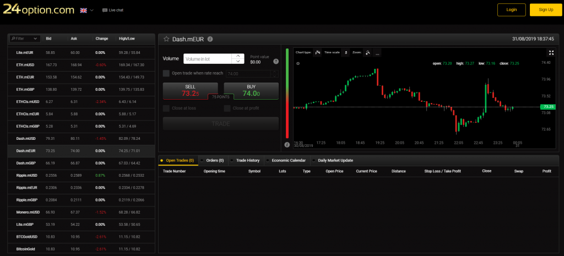Go to 24option.com logo home
Image resolution: width=564 pixels, height=256 pixels.
point(39,10)
